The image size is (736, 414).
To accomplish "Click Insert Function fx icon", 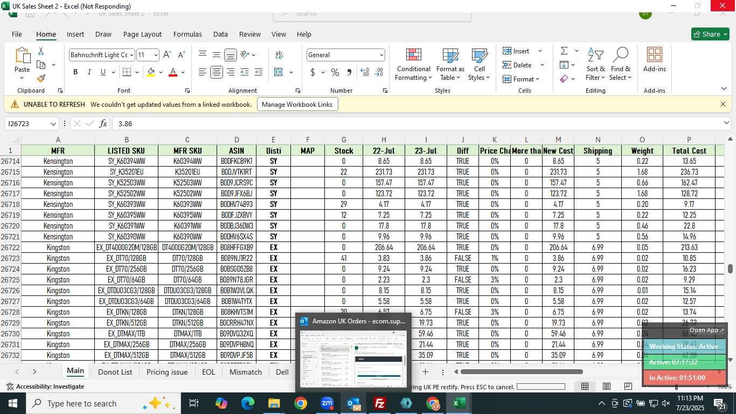I will (103, 123).
